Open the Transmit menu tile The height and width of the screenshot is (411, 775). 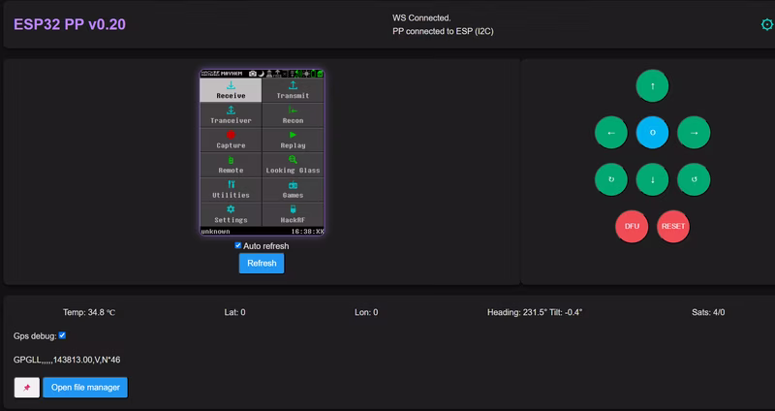[294, 90]
